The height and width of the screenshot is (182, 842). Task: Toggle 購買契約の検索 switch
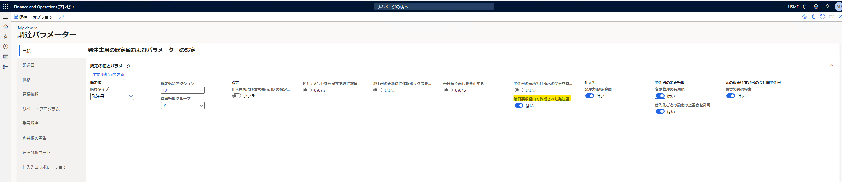point(731,96)
